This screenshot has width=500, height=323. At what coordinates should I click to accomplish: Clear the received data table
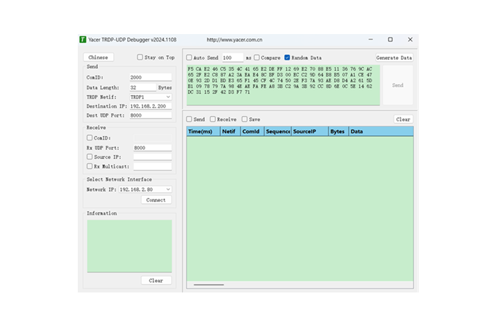403,119
